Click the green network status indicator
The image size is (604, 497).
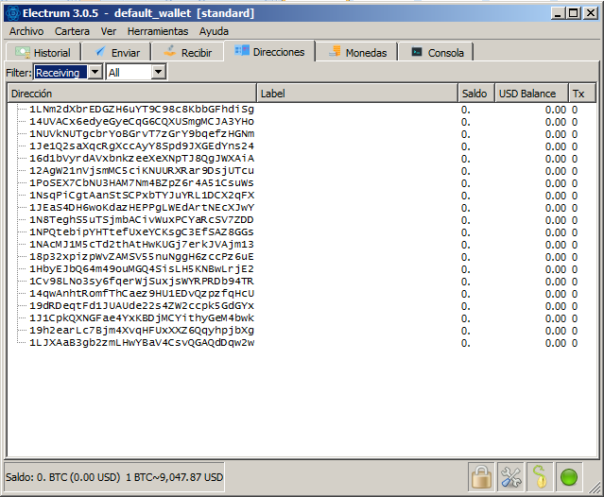tap(569, 477)
